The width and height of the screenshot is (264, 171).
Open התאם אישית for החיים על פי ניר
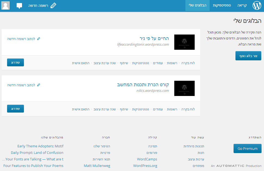80,63
